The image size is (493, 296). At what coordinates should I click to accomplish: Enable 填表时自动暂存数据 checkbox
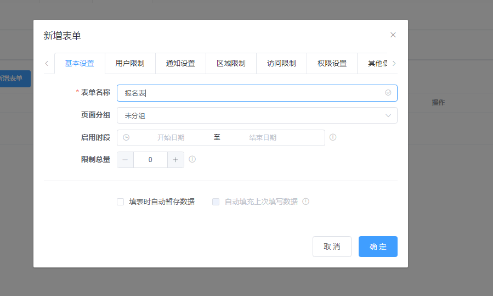point(121,202)
